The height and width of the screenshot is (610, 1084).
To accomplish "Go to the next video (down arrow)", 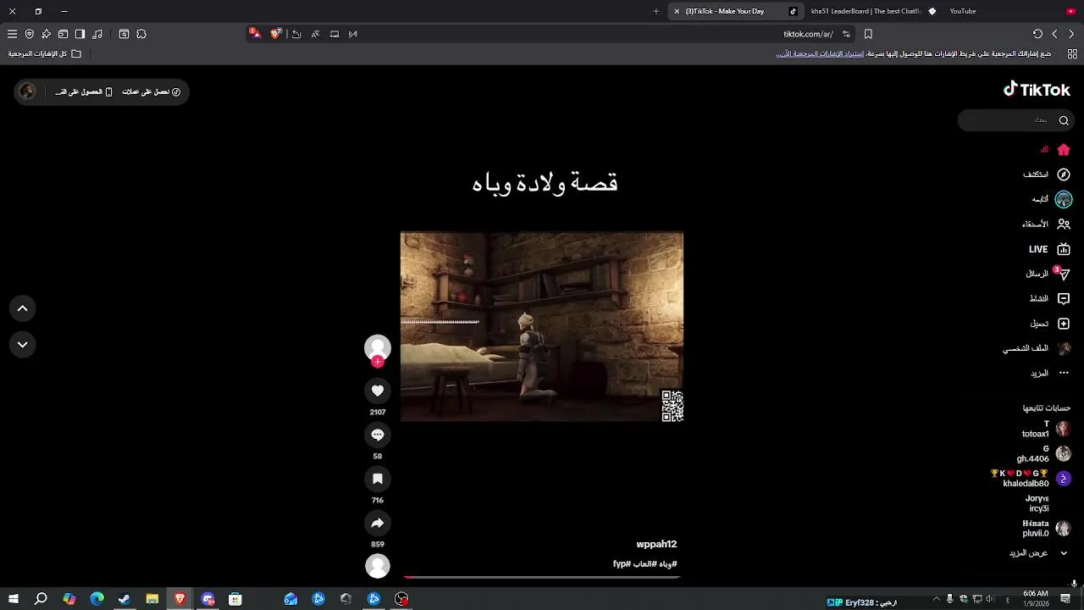I will point(23,344).
